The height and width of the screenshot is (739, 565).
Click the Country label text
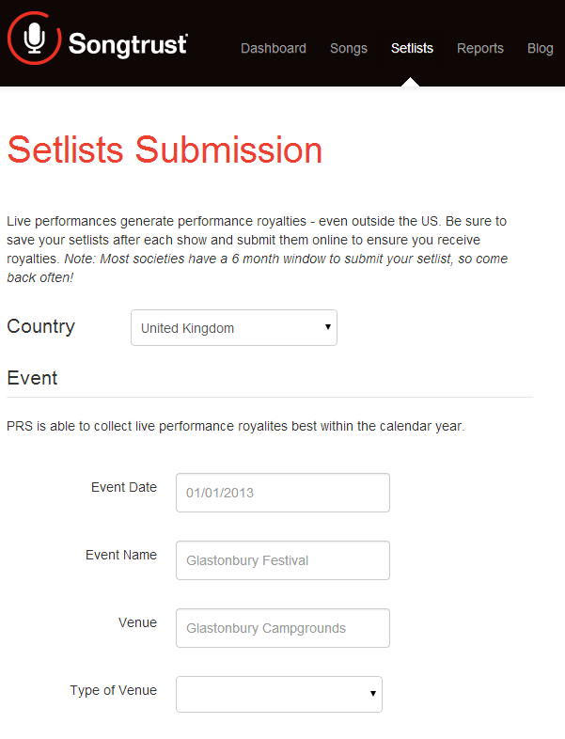click(x=41, y=326)
